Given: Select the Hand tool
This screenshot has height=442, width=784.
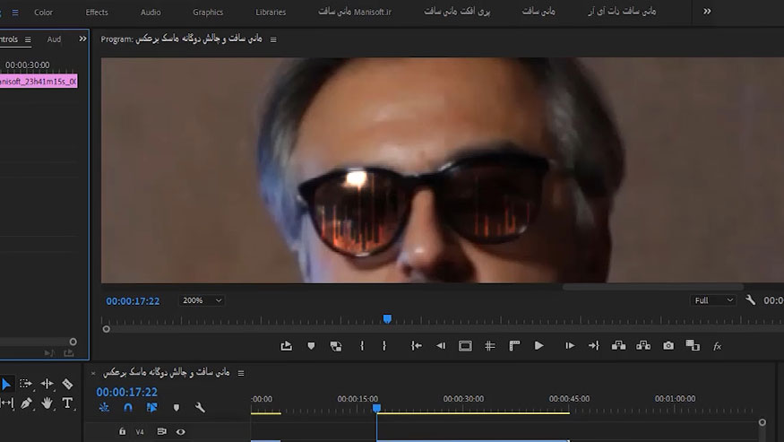Looking at the screenshot, I should pyautogui.click(x=47, y=403).
